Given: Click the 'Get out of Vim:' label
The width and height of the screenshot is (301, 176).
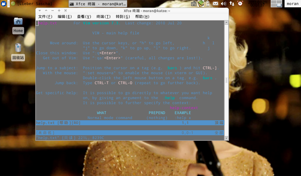Looking at the screenshot, I should tap(61, 58).
